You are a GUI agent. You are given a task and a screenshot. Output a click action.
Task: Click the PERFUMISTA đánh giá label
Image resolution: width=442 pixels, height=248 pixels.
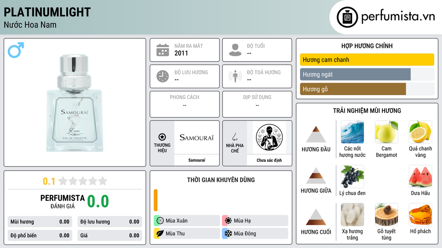[x=63, y=201]
